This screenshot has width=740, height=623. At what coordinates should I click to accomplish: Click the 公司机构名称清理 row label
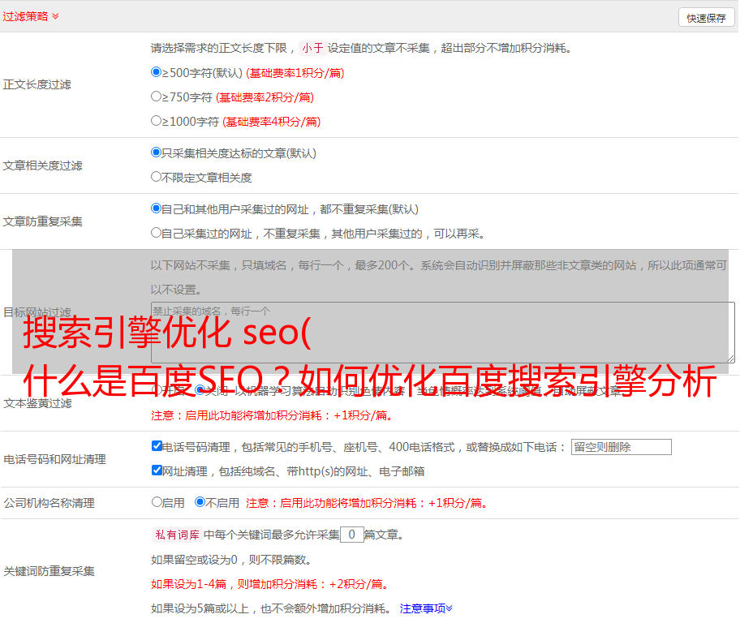(49, 503)
